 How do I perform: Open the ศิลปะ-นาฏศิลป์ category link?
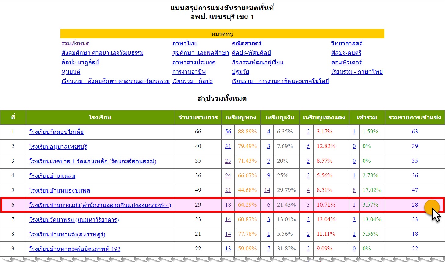coord(80,62)
